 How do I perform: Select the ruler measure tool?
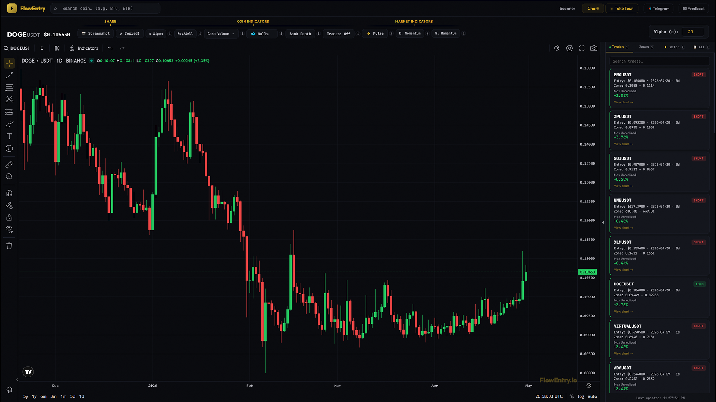[9, 165]
